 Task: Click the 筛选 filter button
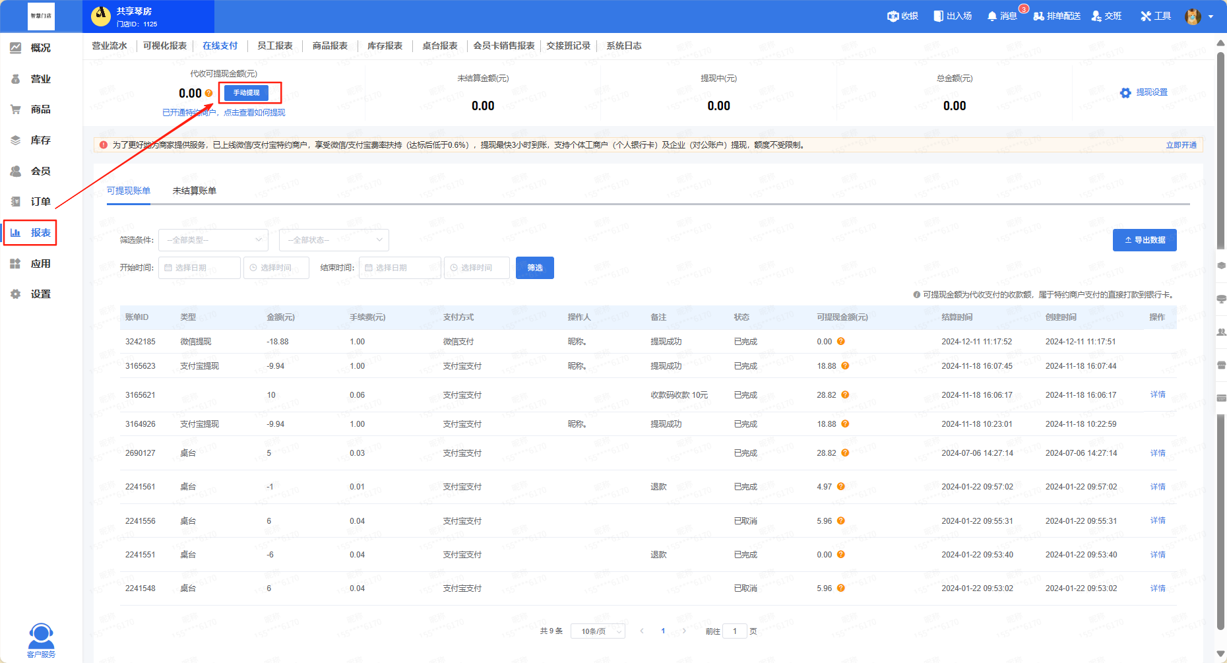click(x=535, y=268)
